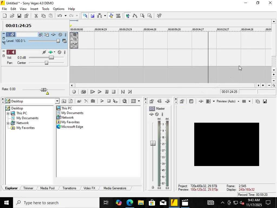Toggle Enable Snapping in the toolbar
This screenshot has width=277, height=208.
click(x=85, y=16)
